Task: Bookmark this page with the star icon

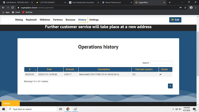Action: [x=185, y=8]
